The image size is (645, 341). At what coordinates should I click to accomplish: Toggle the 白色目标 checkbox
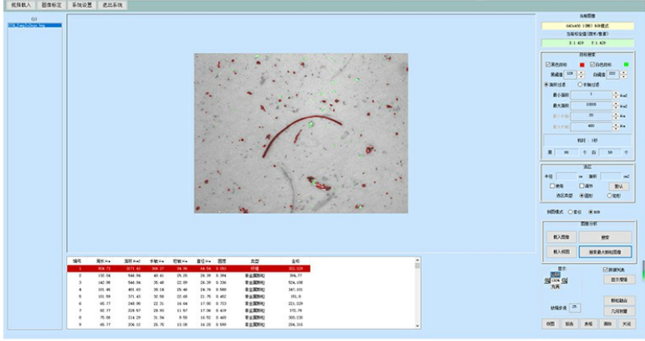pyautogui.click(x=593, y=64)
